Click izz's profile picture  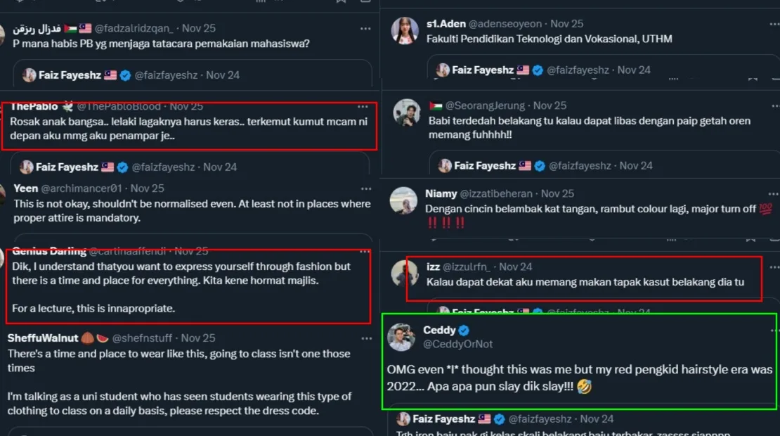[x=405, y=274]
